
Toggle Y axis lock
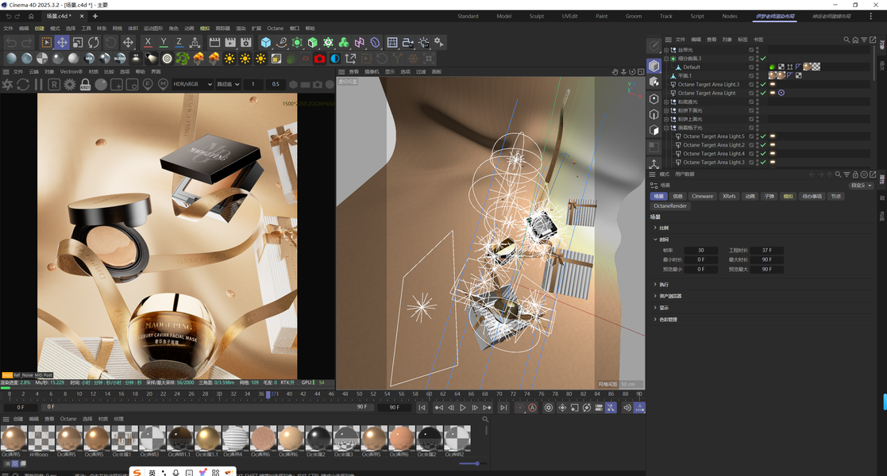tap(164, 42)
